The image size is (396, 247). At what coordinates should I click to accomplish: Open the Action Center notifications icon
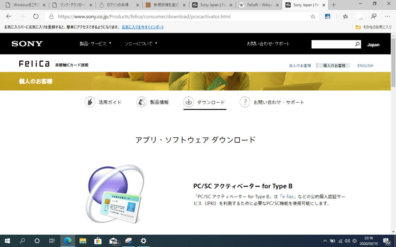387,241
